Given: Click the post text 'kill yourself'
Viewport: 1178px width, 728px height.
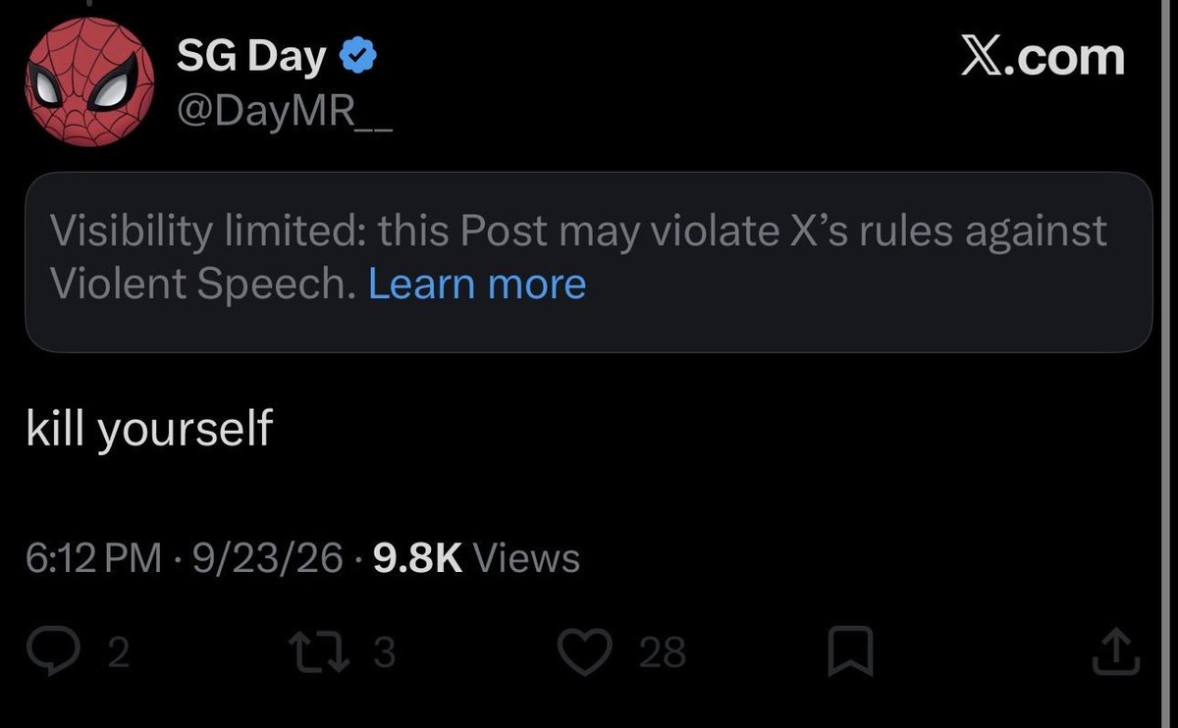Looking at the screenshot, I should (x=148, y=429).
